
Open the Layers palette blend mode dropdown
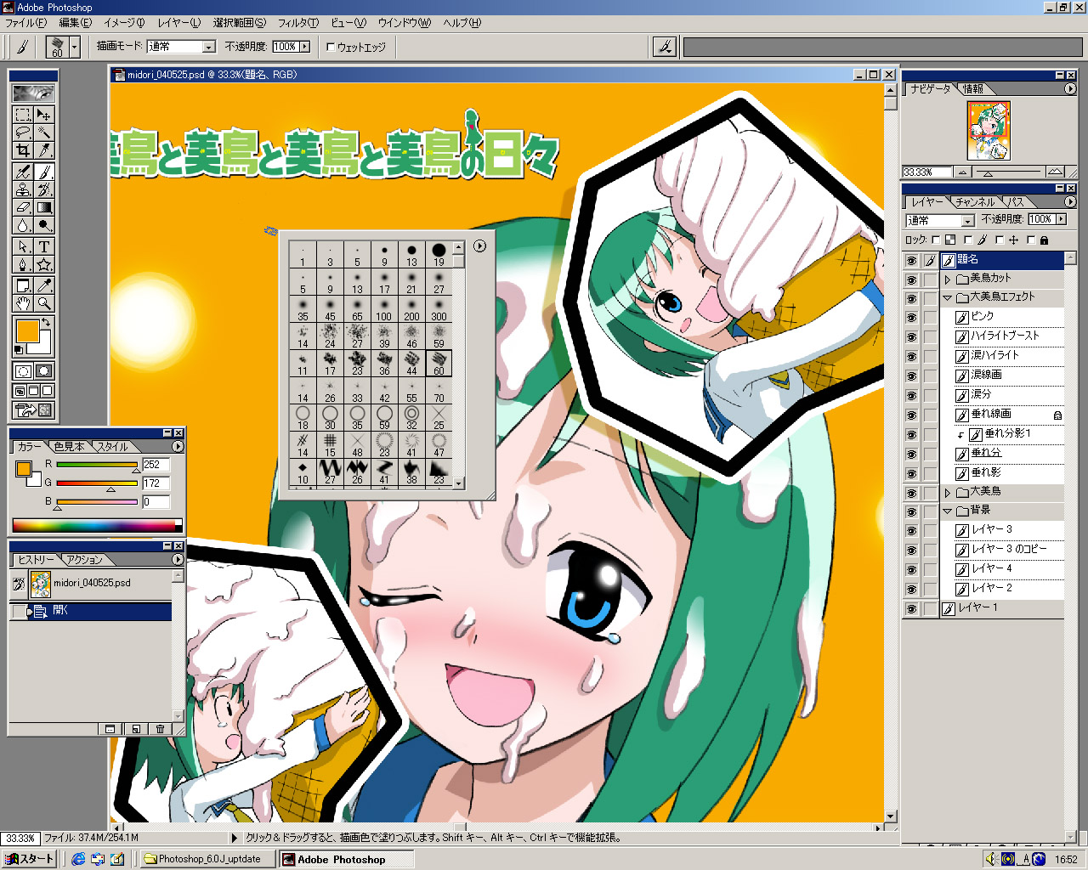(x=967, y=221)
